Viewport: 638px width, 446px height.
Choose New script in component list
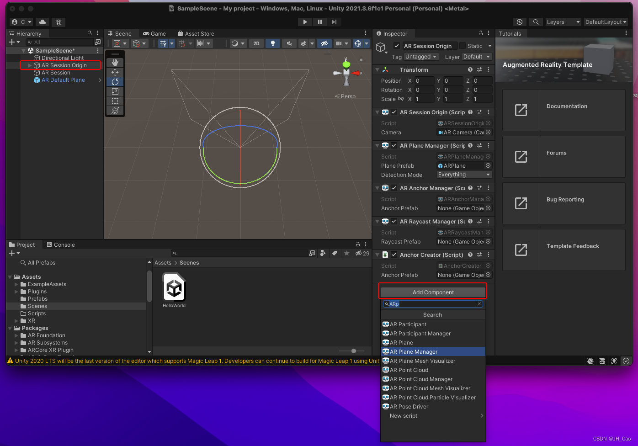click(433, 415)
